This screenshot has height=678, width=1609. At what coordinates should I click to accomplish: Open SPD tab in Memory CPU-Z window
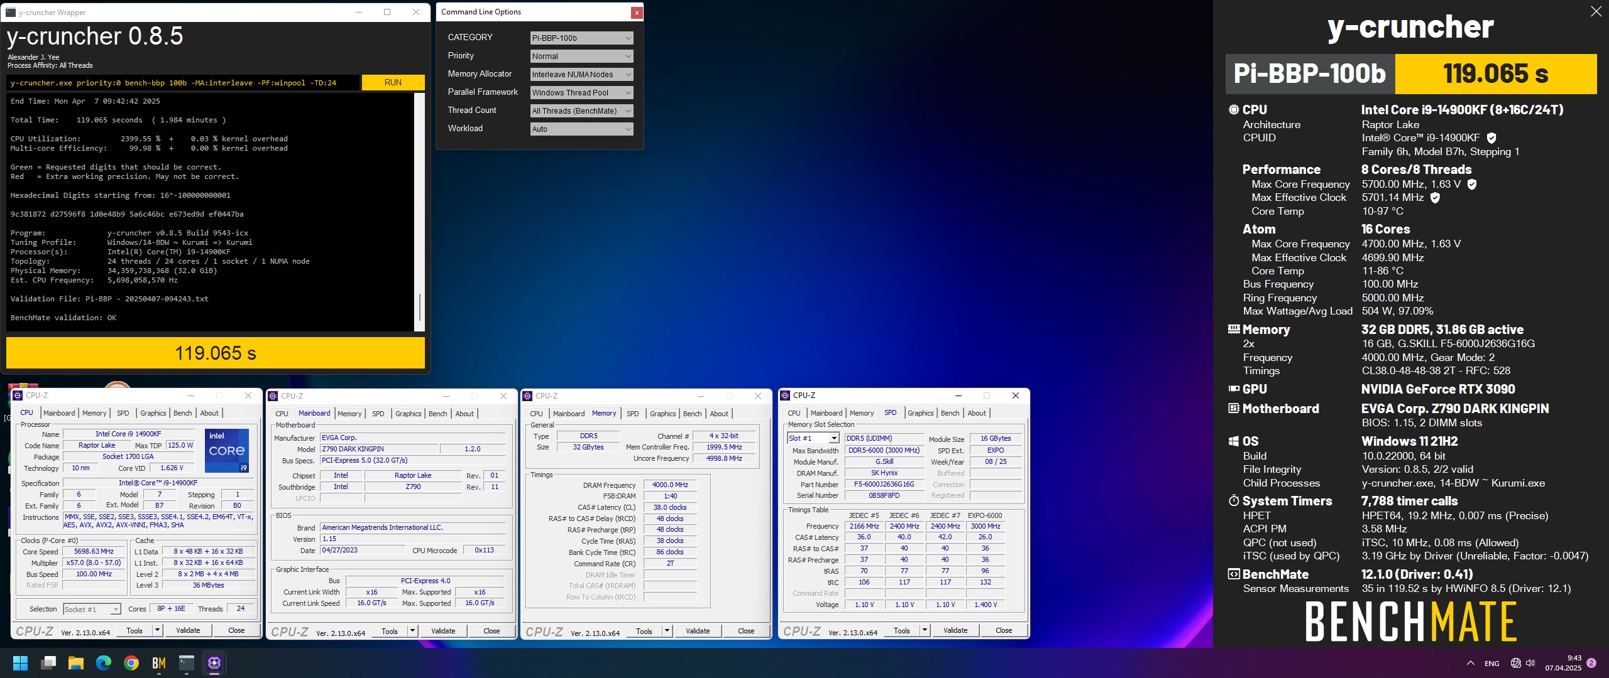tap(632, 414)
